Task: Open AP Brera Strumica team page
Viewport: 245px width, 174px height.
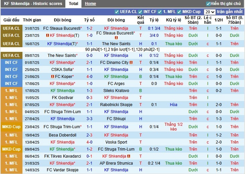Action: tap(116, 163)
